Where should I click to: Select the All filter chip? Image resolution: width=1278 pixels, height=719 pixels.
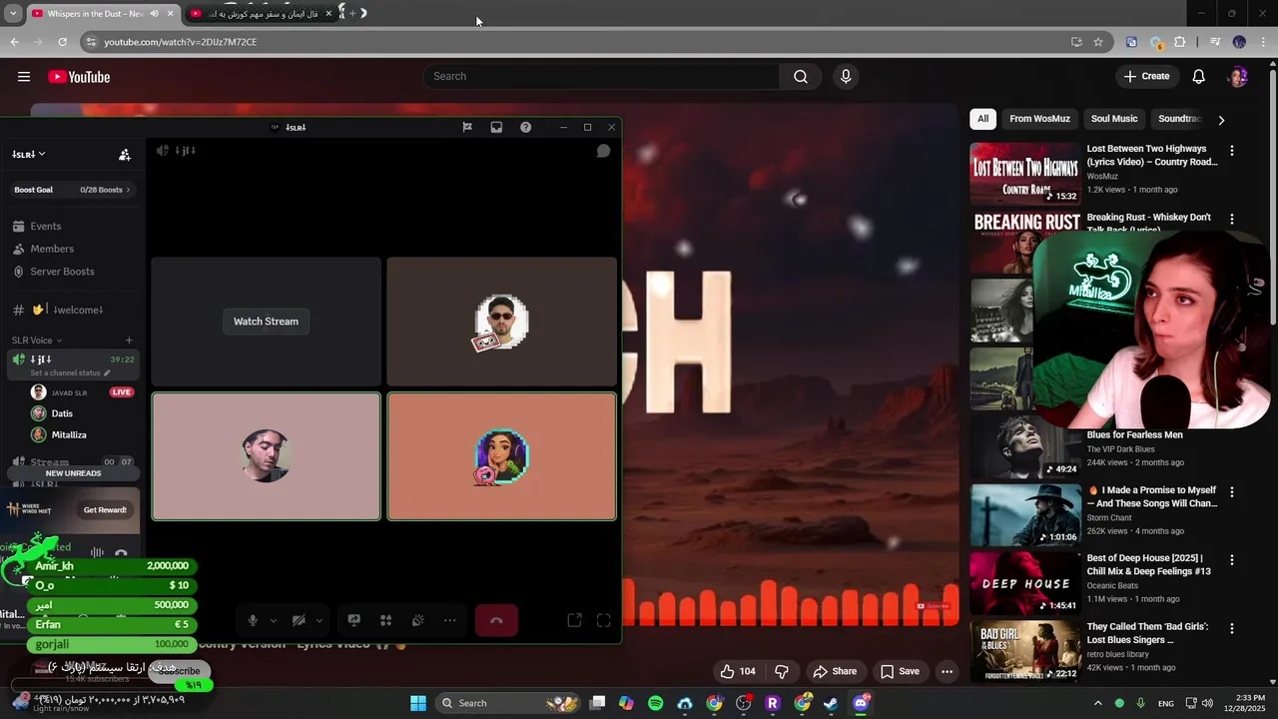tap(982, 119)
